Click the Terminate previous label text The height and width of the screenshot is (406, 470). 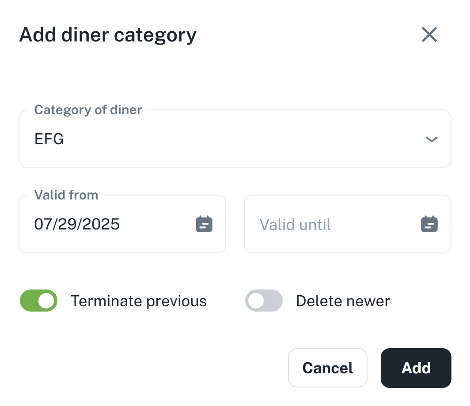click(139, 301)
